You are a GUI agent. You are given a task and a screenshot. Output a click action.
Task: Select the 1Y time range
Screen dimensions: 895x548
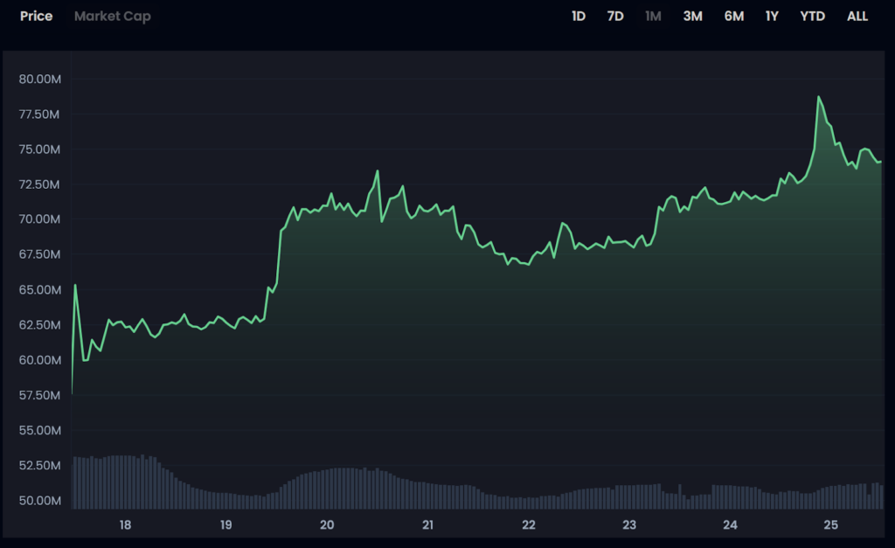[772, 17]
